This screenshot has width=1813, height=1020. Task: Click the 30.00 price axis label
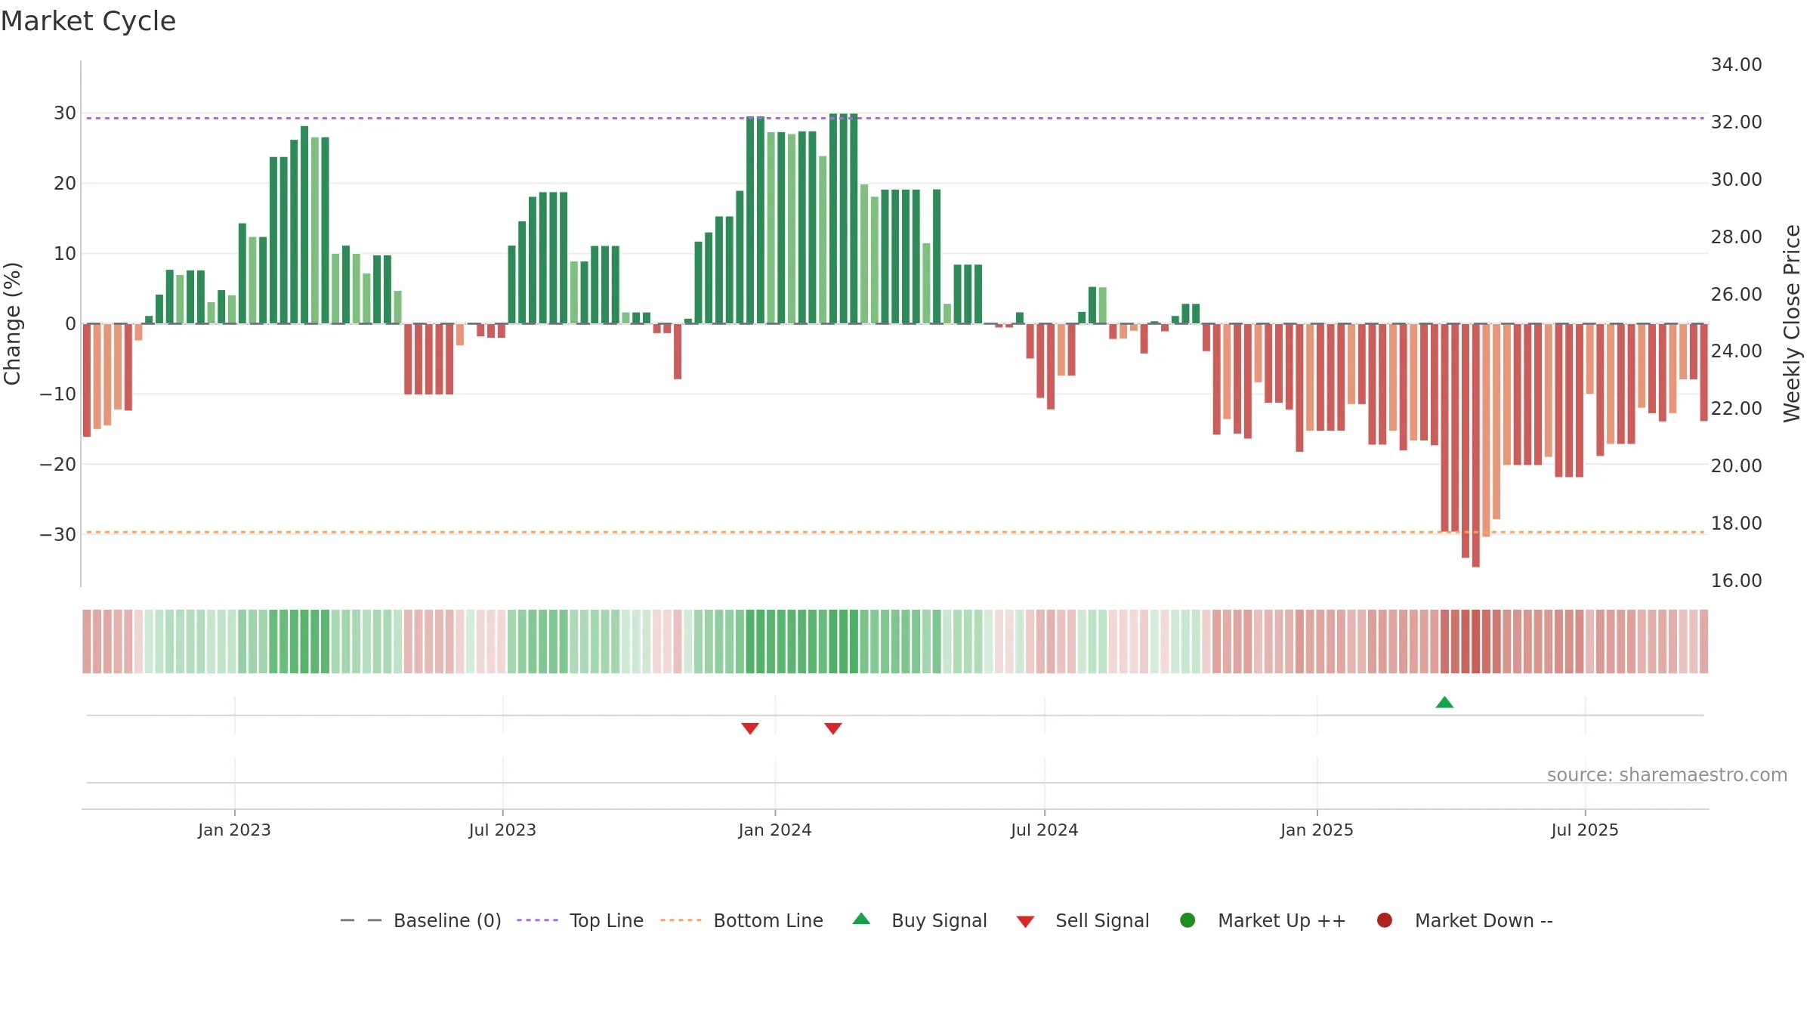(1736, 180)
